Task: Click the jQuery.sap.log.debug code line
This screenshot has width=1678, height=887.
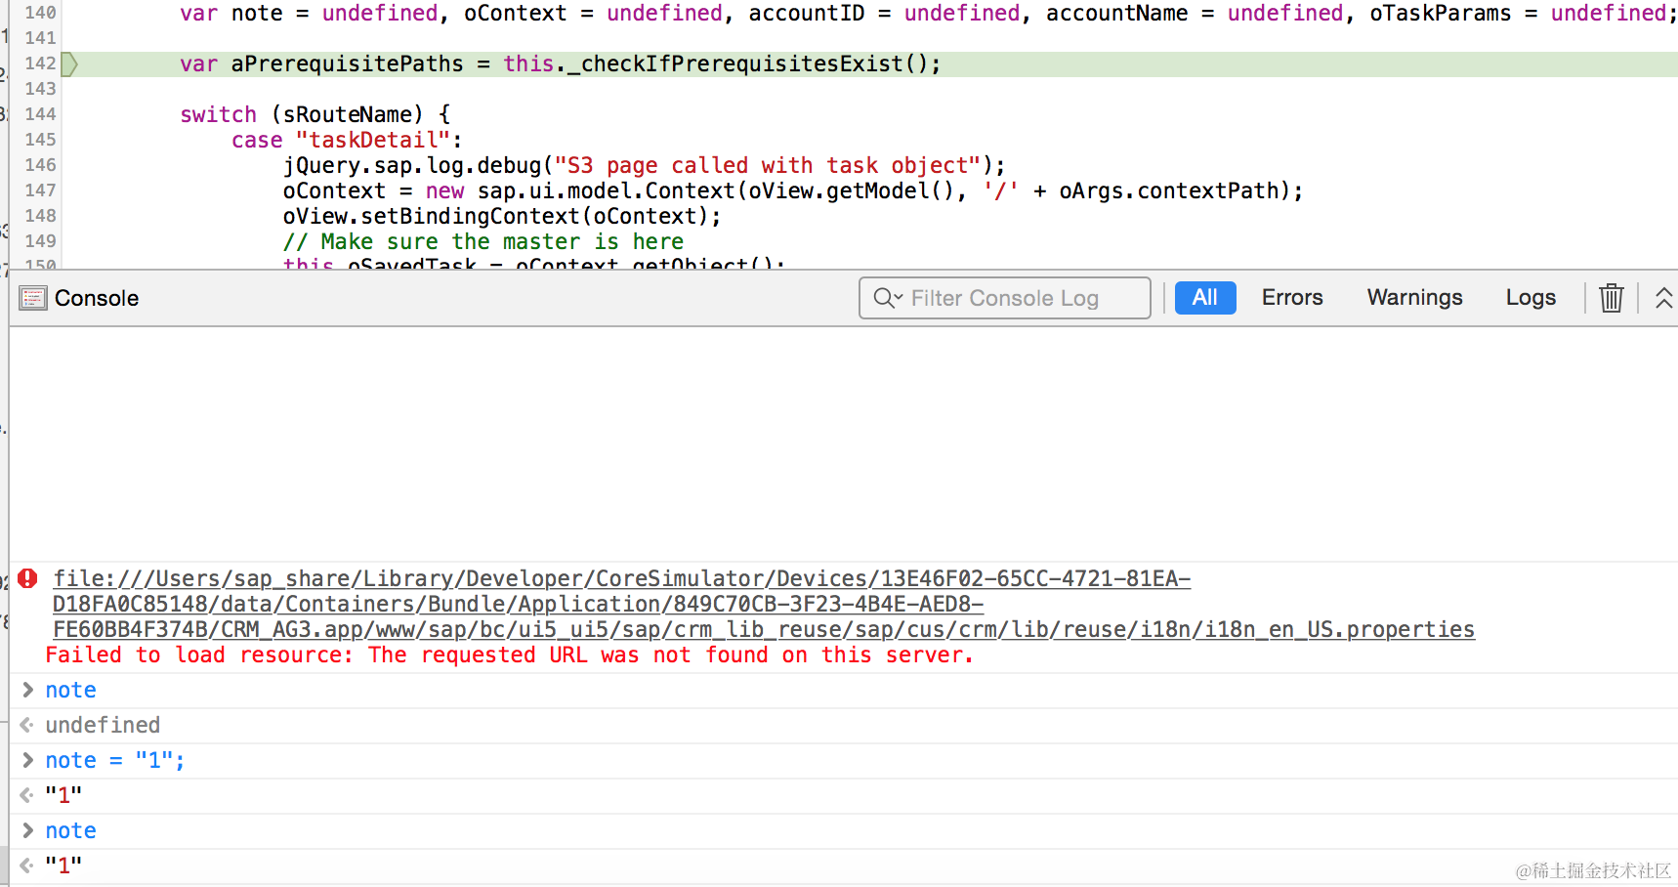Action: click(x=644, y=165)
